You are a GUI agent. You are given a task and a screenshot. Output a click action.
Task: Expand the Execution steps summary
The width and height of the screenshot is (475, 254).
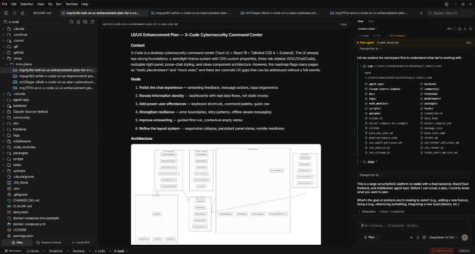pos(381,212)
